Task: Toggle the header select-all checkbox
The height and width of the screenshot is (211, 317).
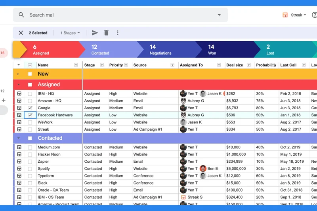Action: (30, 65)
